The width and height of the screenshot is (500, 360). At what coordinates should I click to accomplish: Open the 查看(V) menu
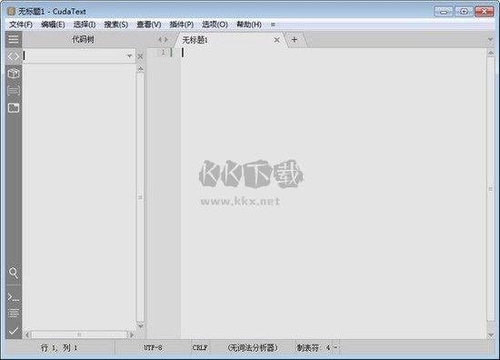pos(148,25)
